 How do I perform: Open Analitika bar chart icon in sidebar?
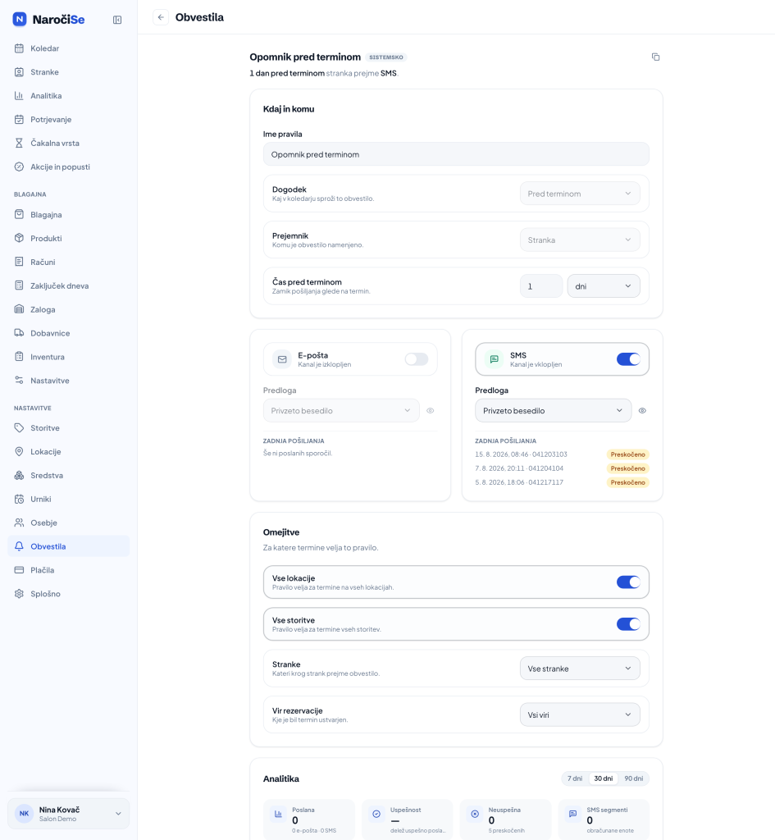[20, 95]
